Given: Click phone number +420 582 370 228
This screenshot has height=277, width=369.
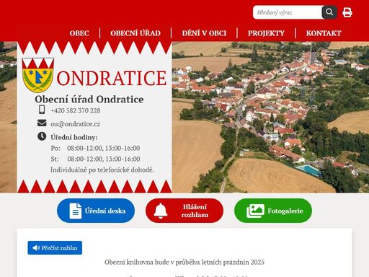Looking at the screenshot, I should tap(76, 110).
